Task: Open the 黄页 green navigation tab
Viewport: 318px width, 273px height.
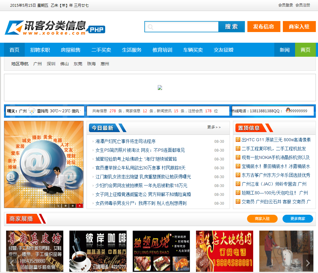Action: (305, 50)
